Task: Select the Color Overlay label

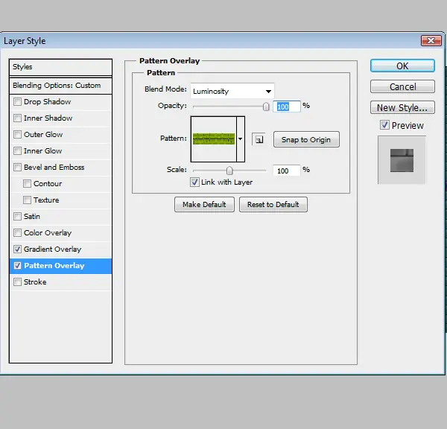Action: [48, 232]
